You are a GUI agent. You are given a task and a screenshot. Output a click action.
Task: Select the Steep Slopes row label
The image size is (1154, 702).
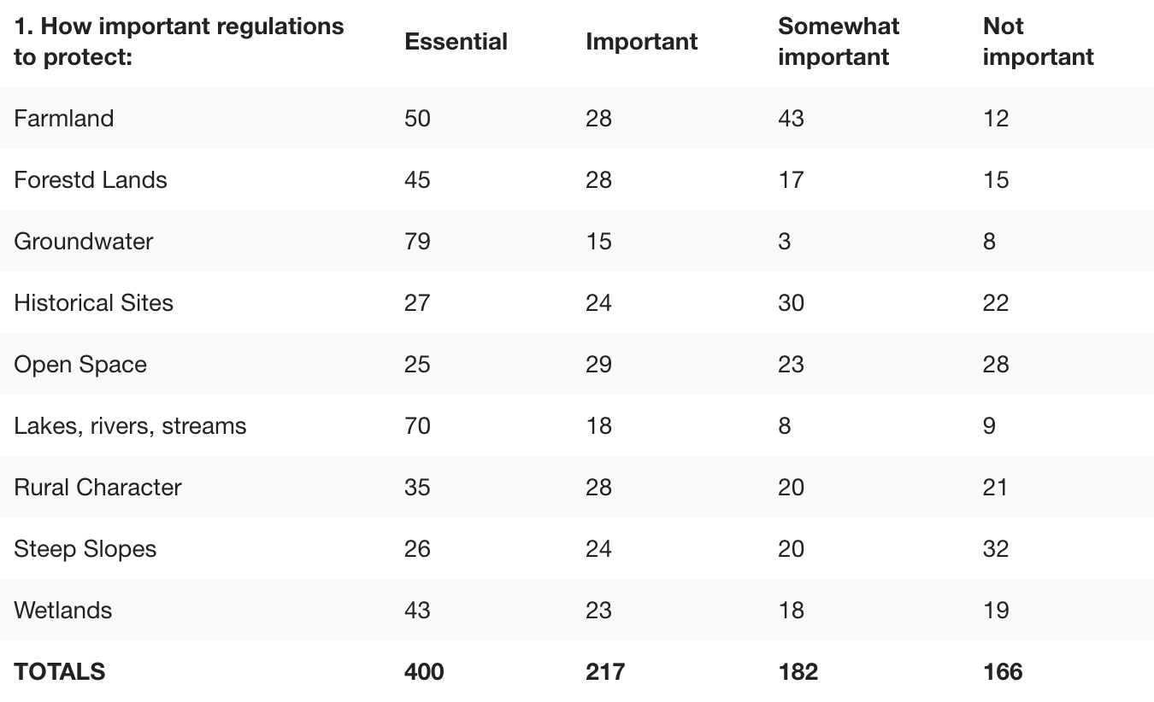(x=85, y=548)
